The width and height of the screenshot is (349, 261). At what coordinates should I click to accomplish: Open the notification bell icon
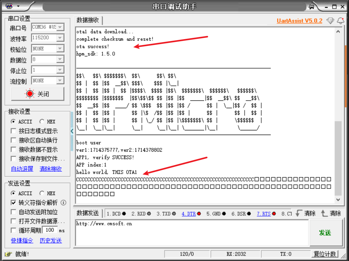coord(341,21)
